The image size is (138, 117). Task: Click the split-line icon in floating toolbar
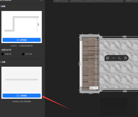(x=114, y=58)
